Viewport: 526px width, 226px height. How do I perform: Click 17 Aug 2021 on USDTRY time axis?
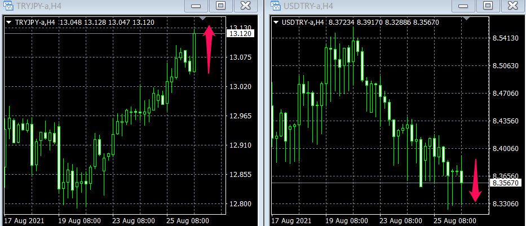click(x=291, y=221)
